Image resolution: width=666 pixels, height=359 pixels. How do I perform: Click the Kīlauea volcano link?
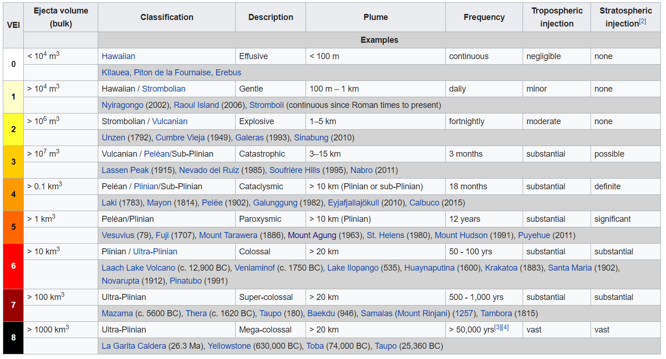[116, 73]
